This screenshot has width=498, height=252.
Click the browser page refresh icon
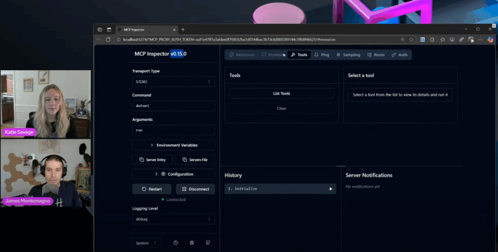[x=108, y=39]
